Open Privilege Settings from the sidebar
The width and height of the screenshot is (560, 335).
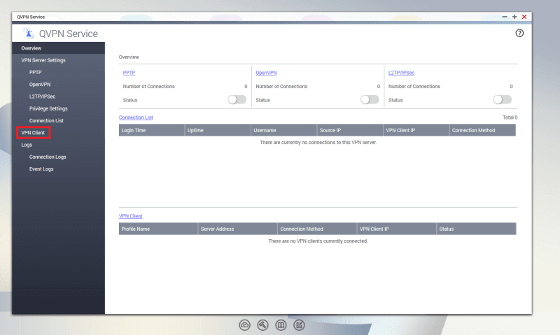[48, 108]
